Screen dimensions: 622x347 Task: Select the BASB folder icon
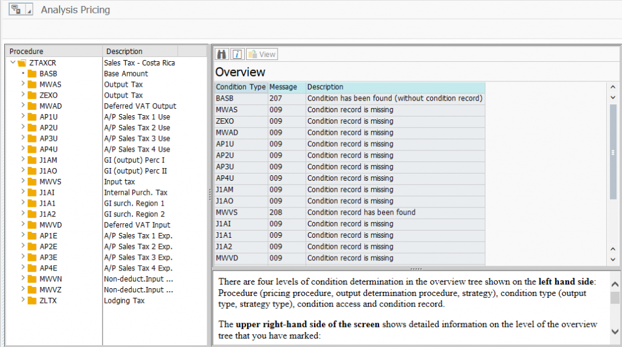(x=32, y=73)
